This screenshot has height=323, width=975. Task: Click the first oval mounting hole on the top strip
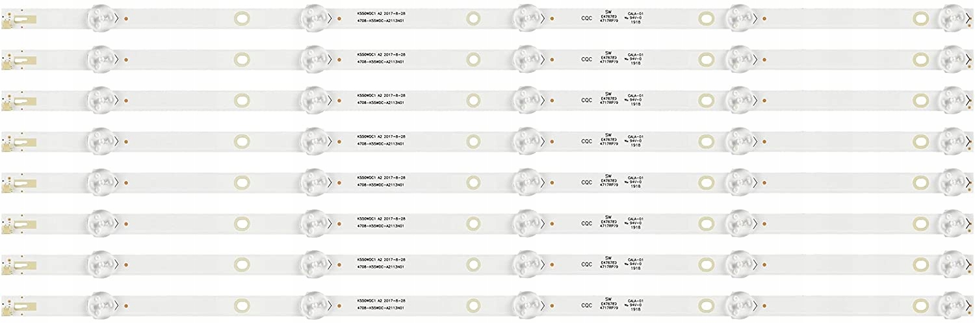coord(242,18)
